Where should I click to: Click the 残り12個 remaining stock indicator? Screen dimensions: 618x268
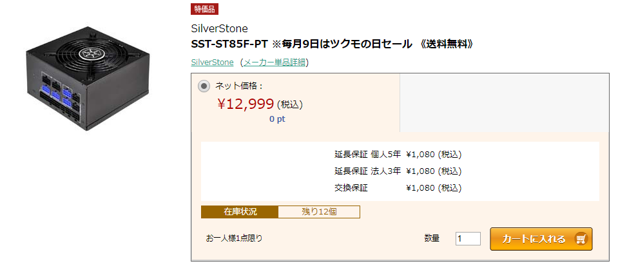(x=319, y=212)
